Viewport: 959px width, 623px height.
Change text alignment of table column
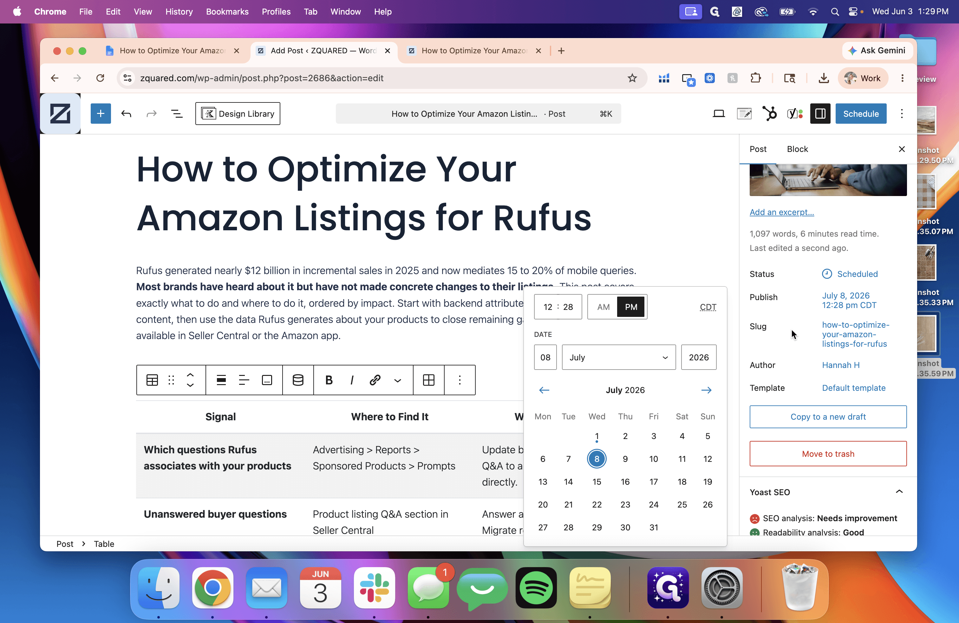244,380
